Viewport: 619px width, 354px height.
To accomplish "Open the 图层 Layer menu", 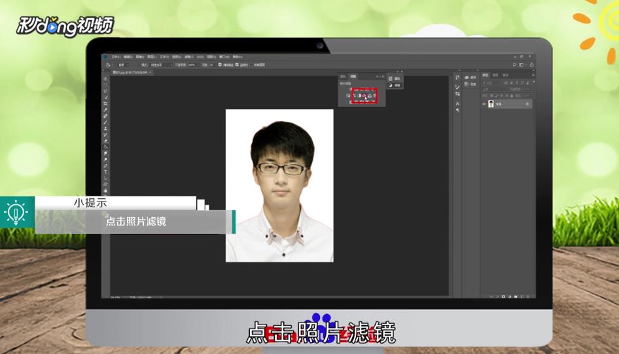I will [x=152, y=57].
